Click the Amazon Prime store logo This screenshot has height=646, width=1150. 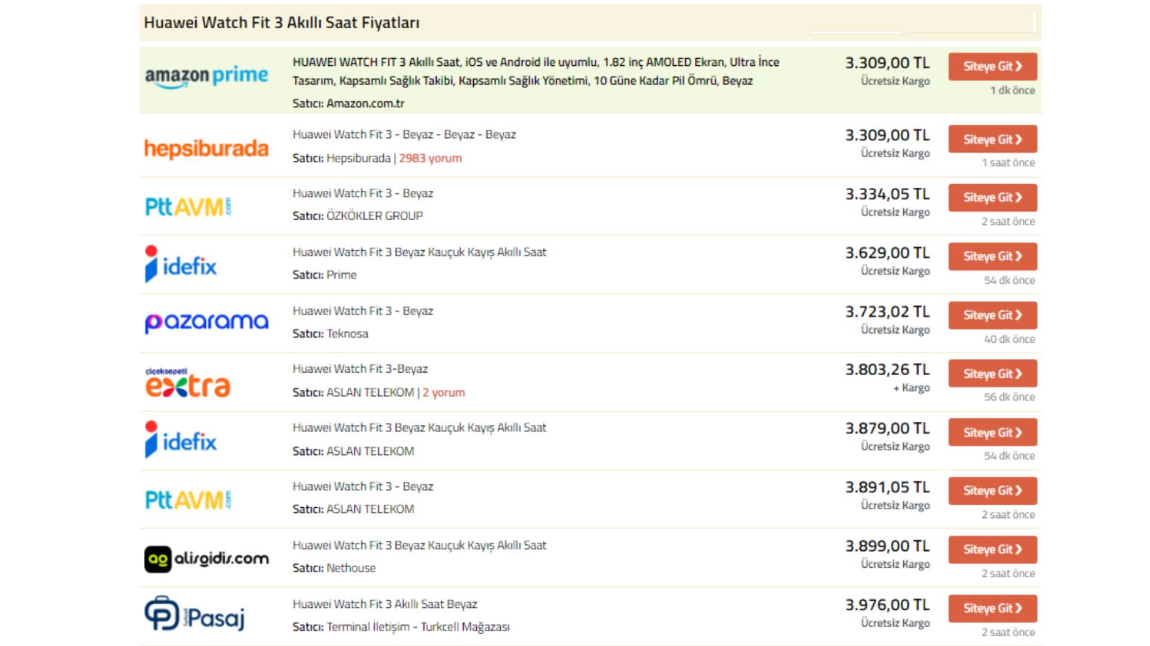click(207, 76)
